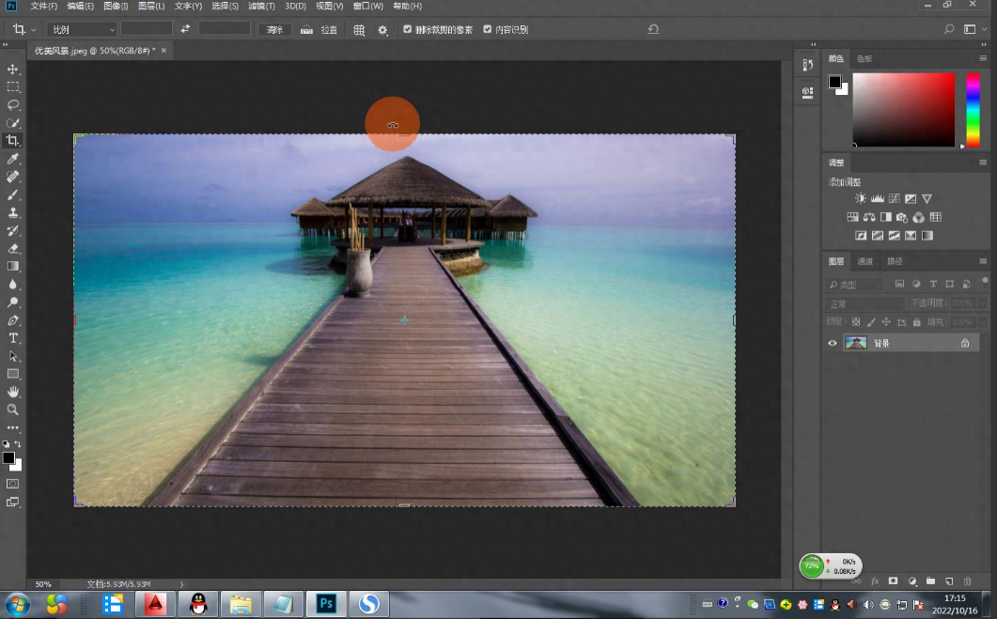
Task: Select the Blur tool
Action: [x=13, y=284]
